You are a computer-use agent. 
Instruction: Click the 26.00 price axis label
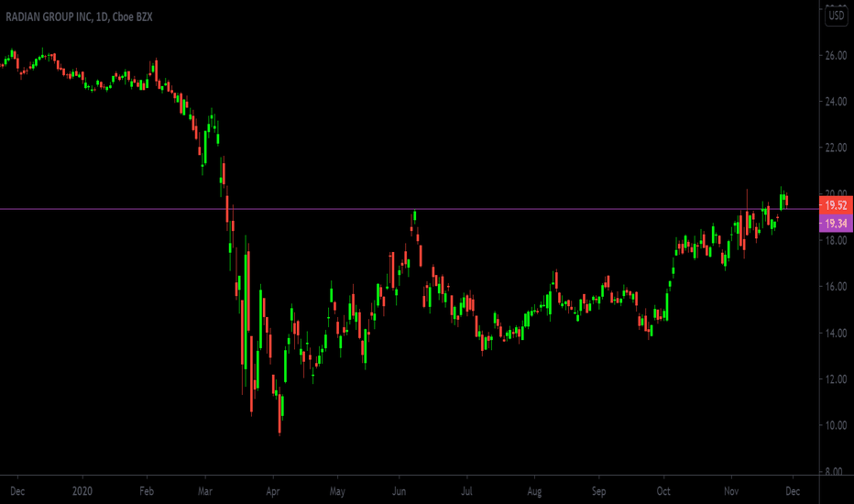coord(836,56)
